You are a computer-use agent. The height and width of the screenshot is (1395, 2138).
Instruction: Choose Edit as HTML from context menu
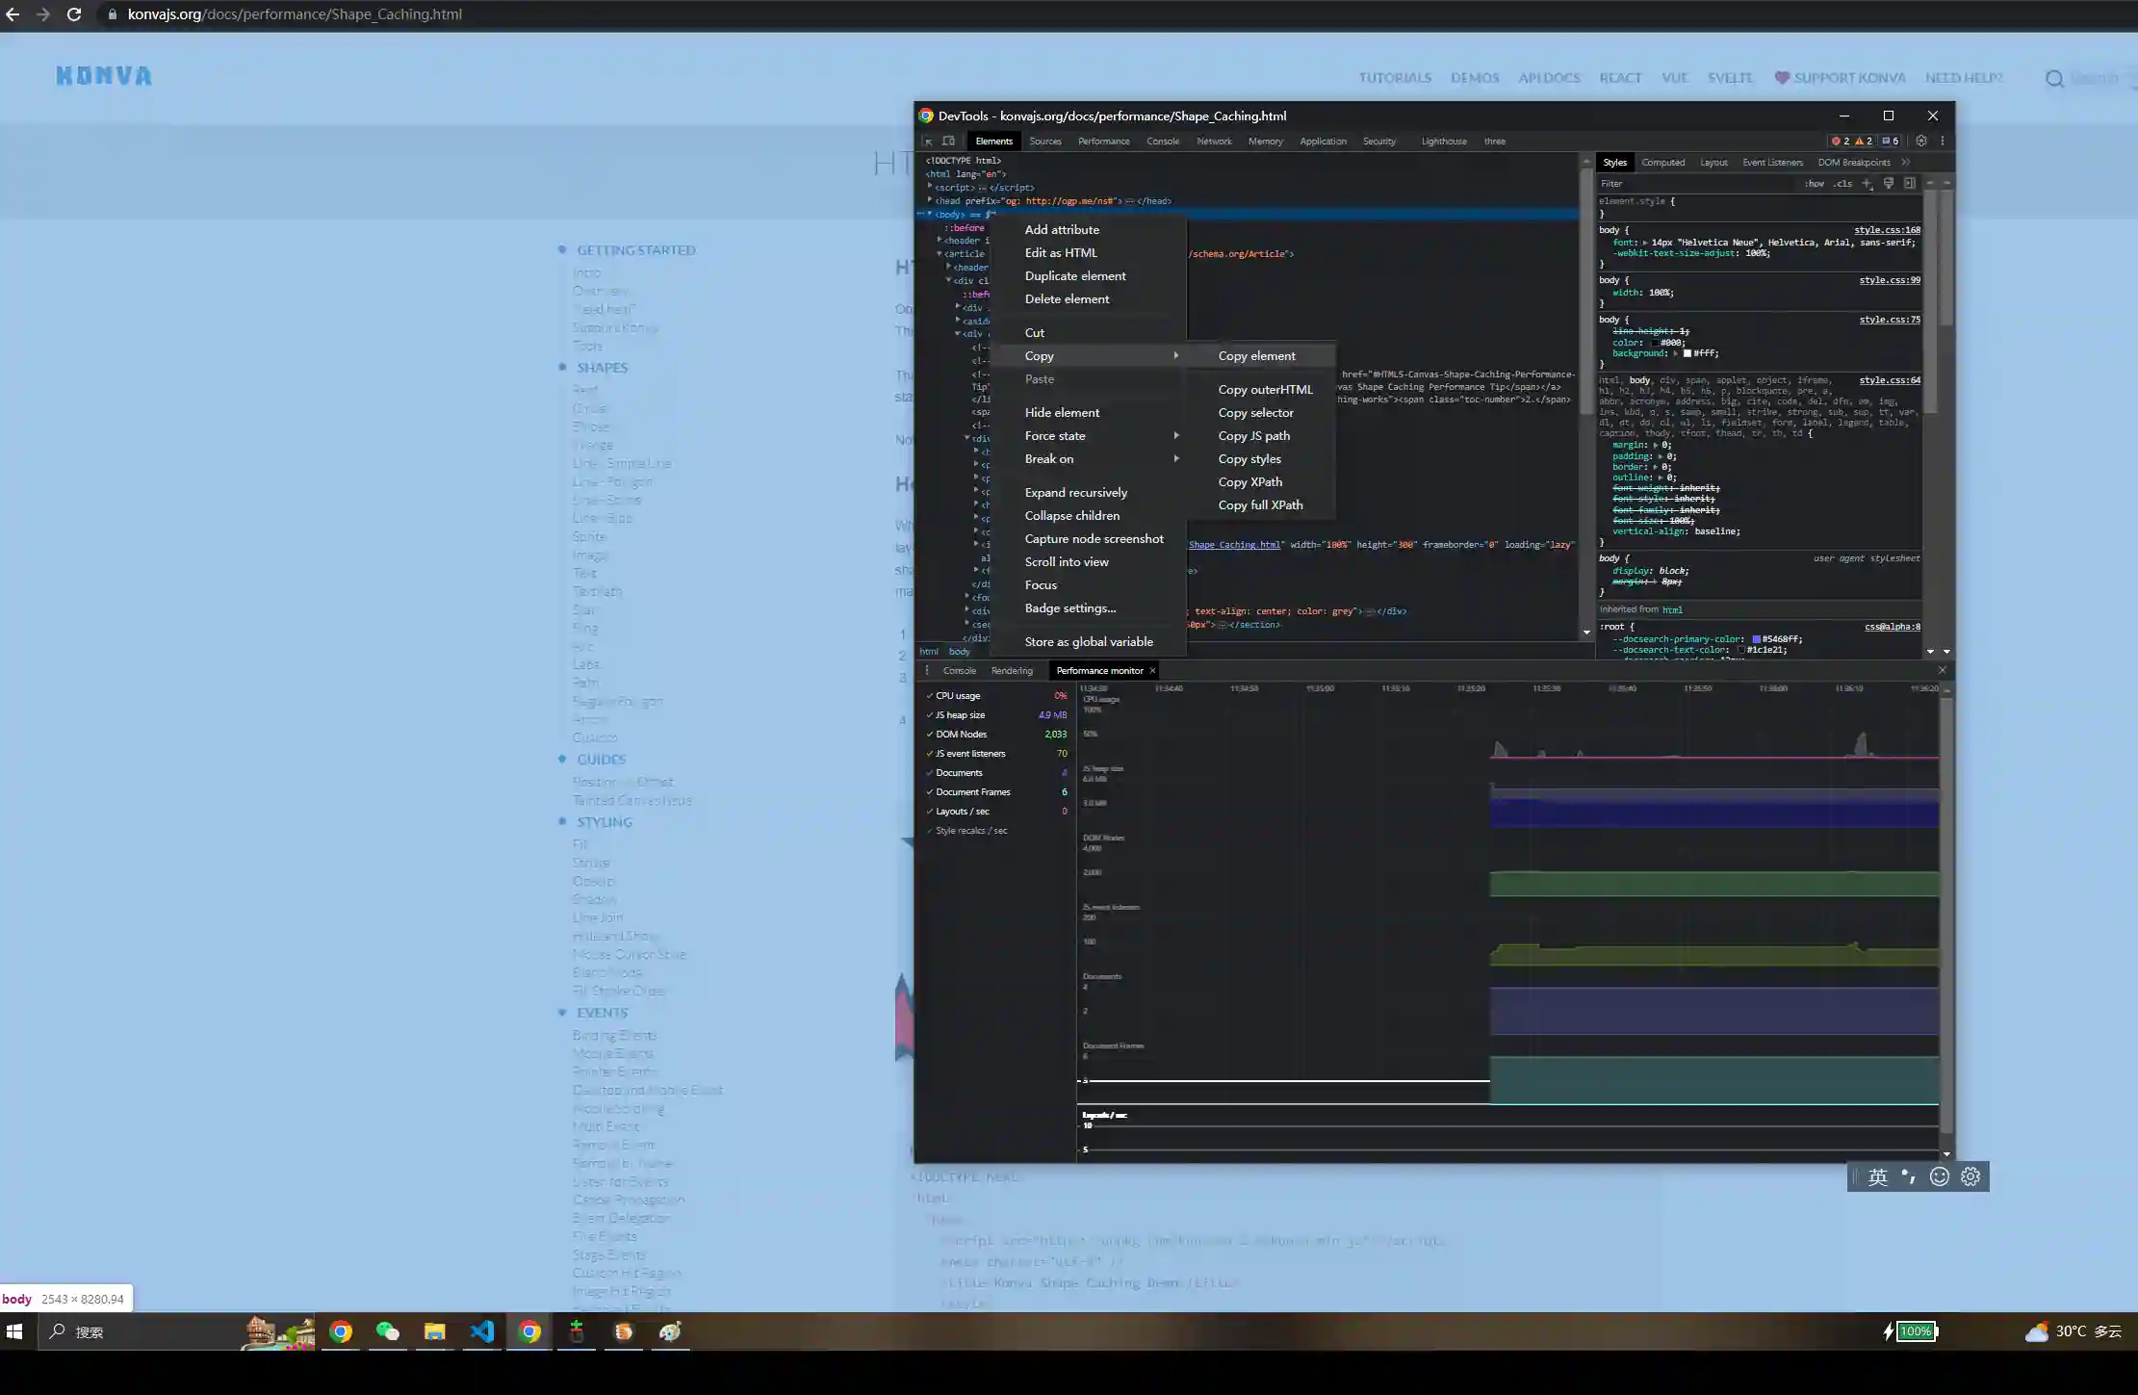point(1061,252)
